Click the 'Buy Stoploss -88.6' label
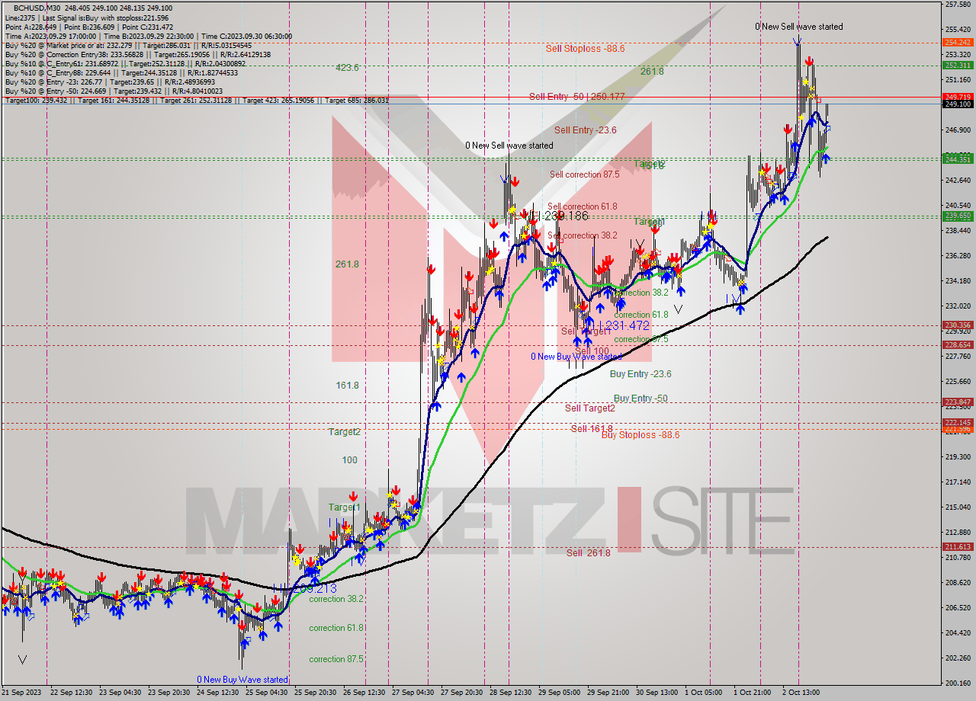 coord(640,434)
